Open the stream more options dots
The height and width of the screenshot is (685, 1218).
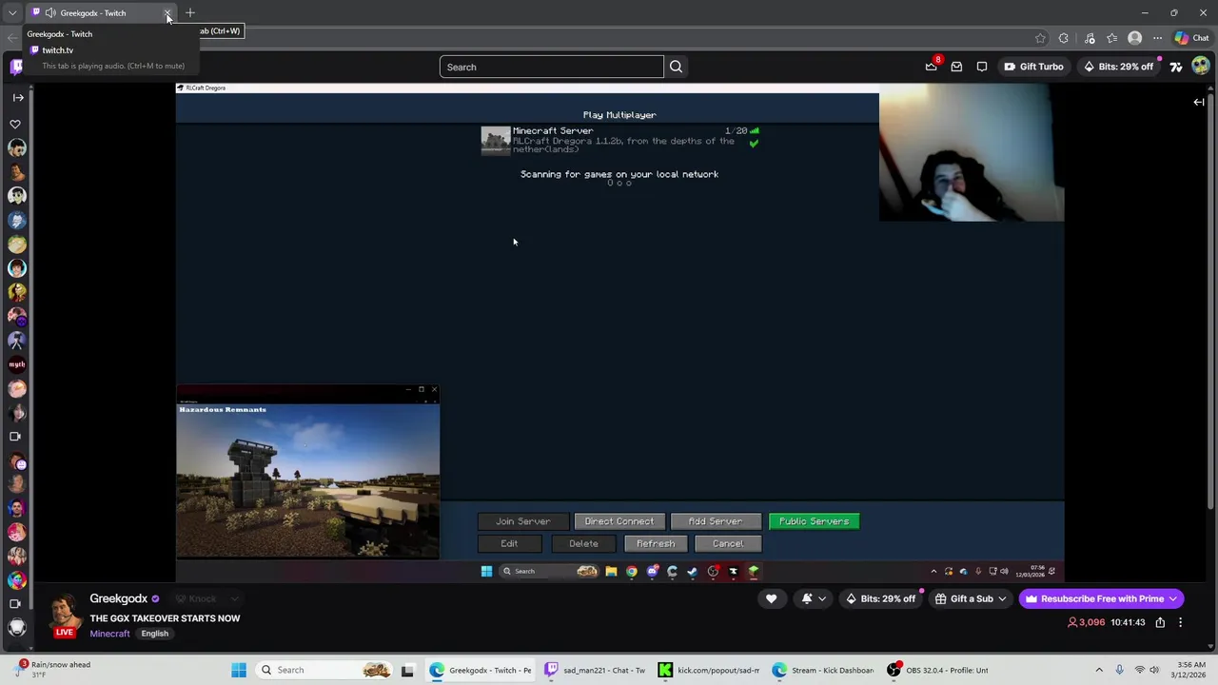[x=1180, y=622]
